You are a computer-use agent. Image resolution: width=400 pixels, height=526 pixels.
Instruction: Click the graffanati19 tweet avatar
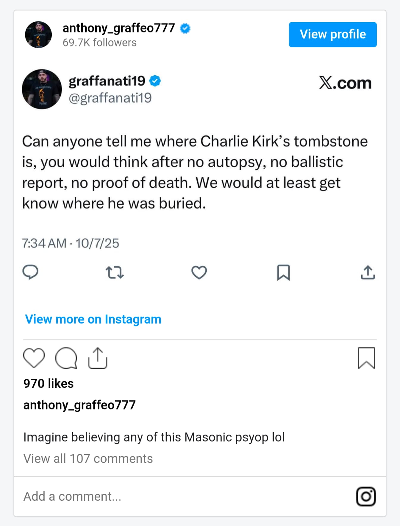pos(42,89)
